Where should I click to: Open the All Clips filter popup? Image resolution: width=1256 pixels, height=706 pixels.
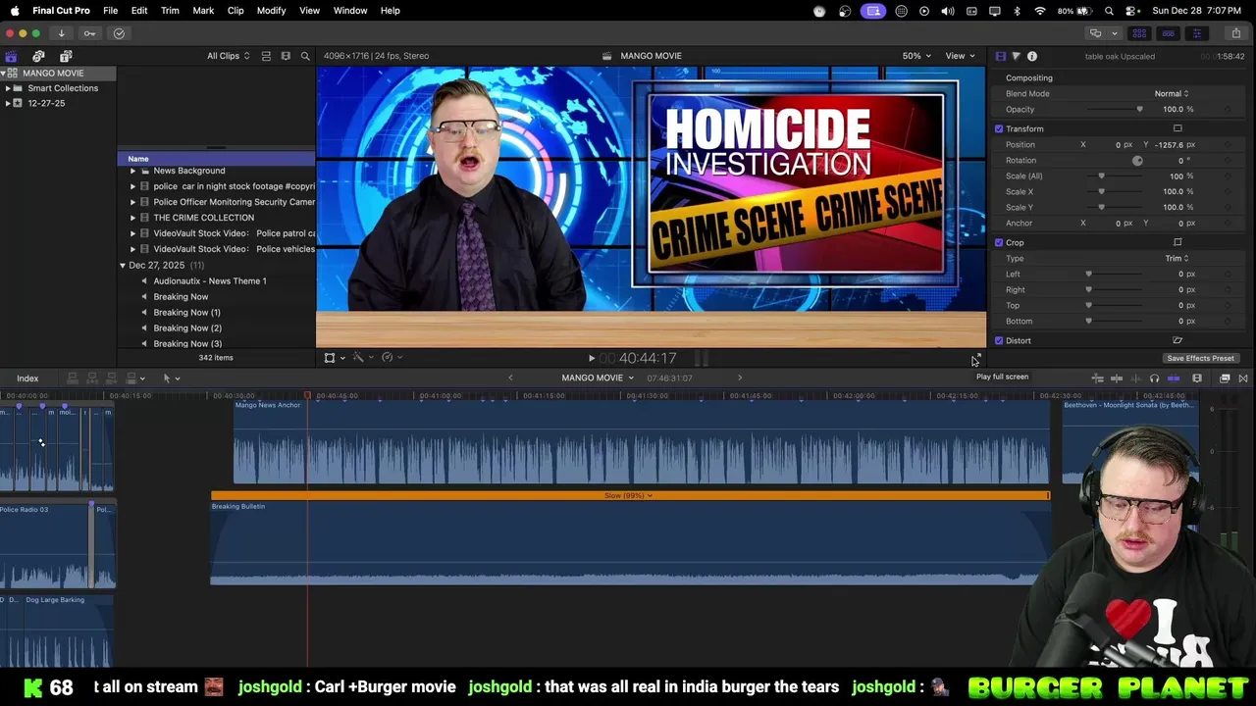pos(228,56)
